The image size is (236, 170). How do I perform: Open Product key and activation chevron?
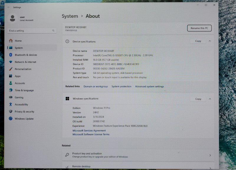click(x=210, y=155)
